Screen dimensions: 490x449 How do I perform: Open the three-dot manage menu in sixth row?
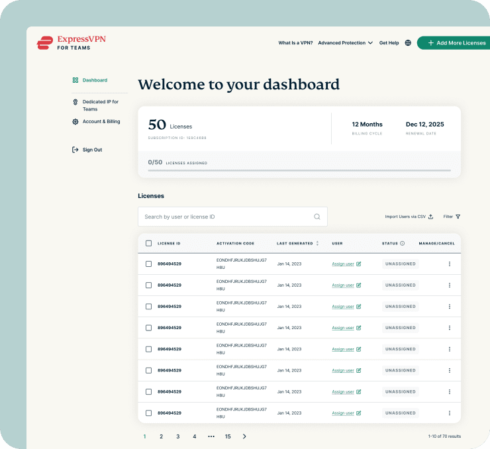pyautogui.click(x=450, y=371)
